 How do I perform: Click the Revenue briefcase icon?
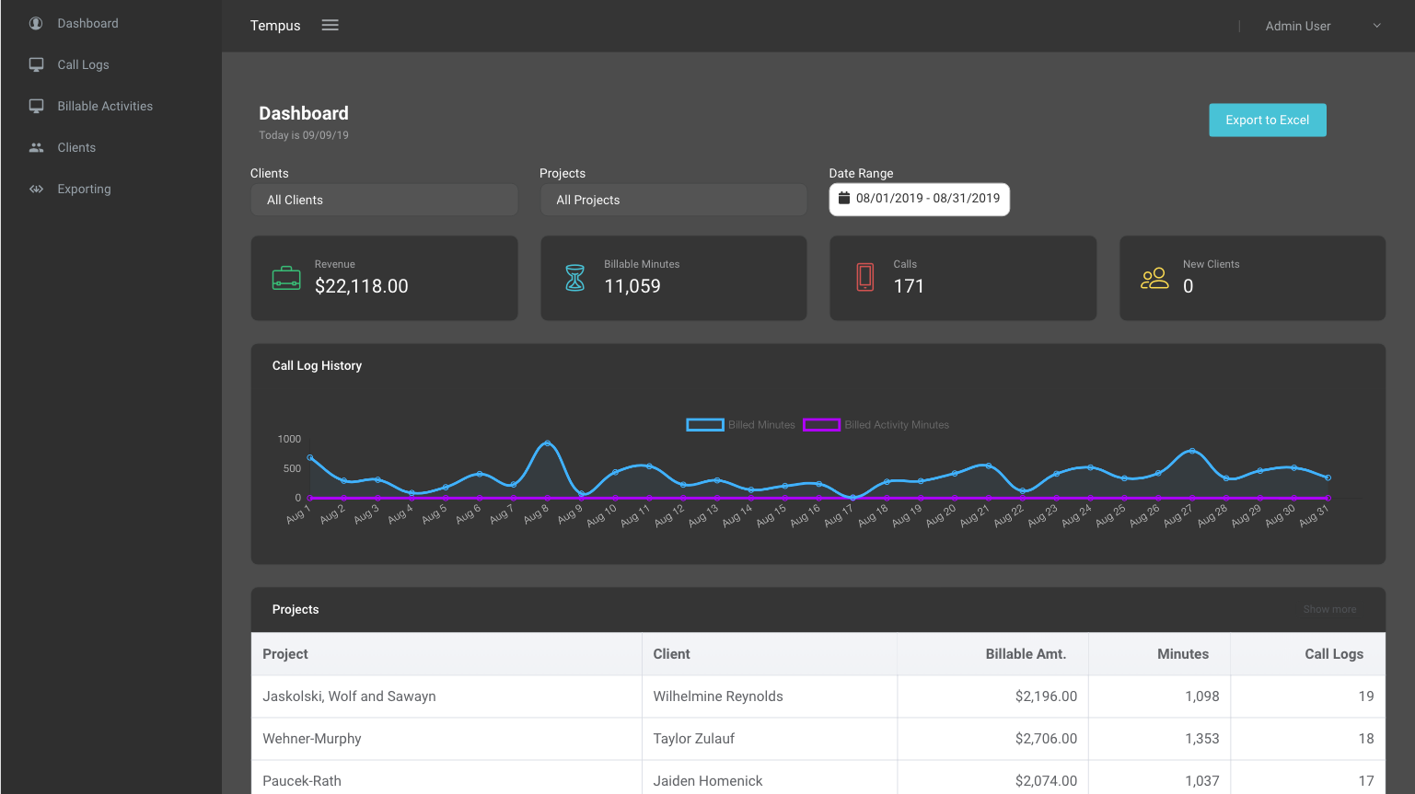(286, 278)
